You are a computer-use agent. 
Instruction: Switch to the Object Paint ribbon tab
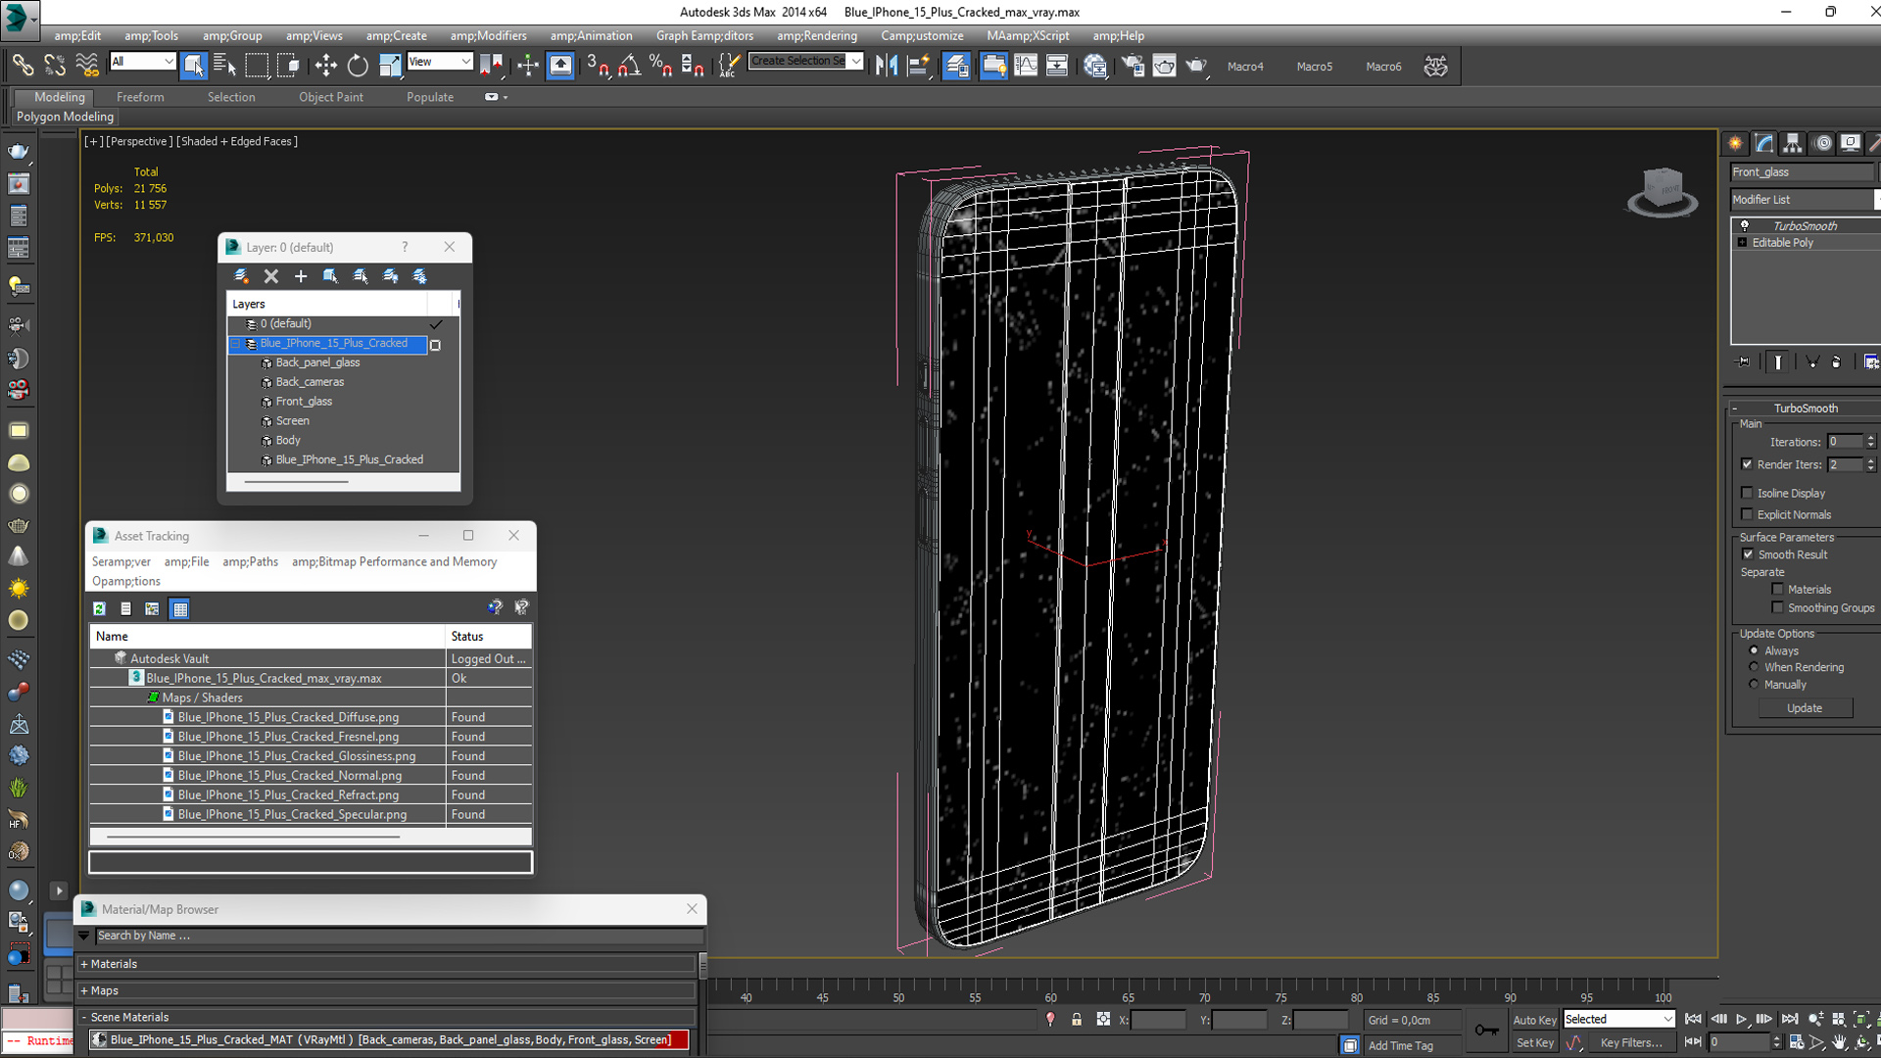coord(331,97)
